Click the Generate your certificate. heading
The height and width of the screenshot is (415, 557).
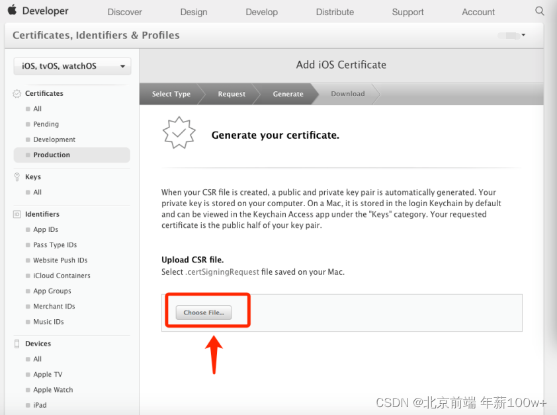[275, 135]
